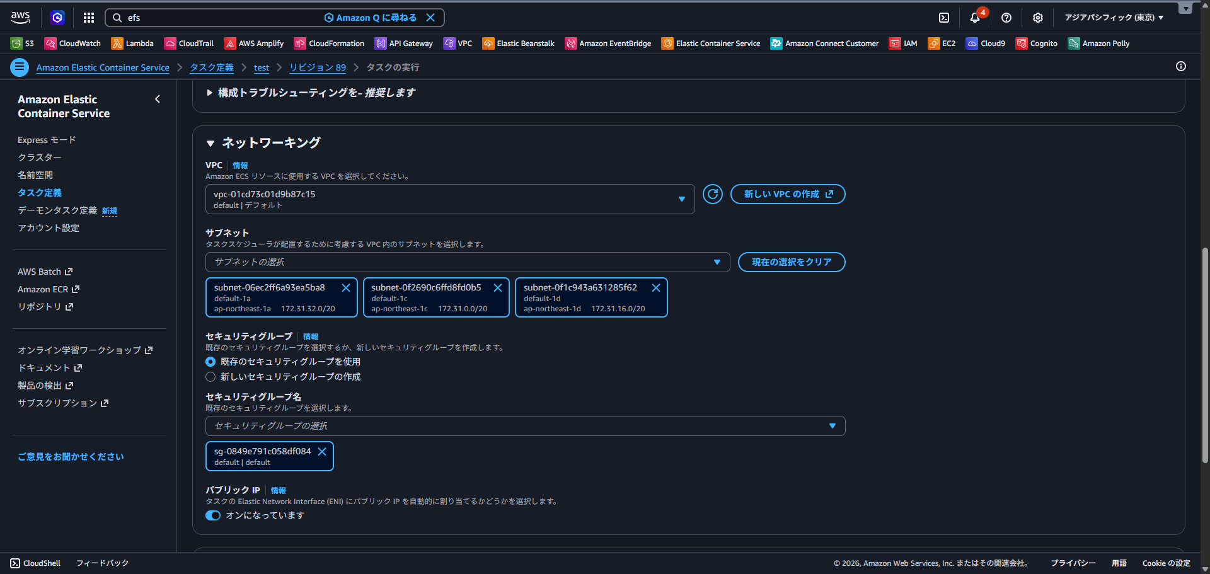Remove security group sg-0849e791c058df084
The image size is (1210, 574).
pyautogui.click(x=322, y=452)
